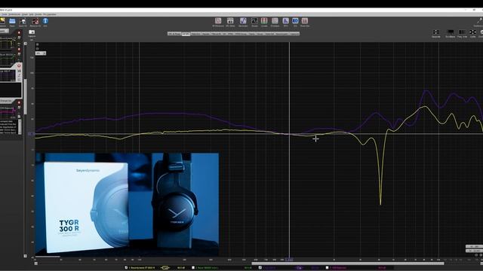Open the Graph menu
This screenshot has width=483, height=271.
coord(25,14)
